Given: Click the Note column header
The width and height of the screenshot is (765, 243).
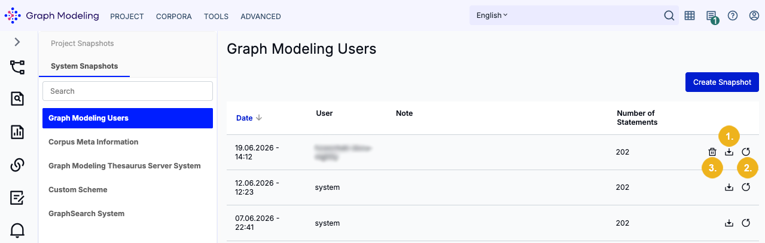Looking at the screenshot, I should tap(404, 113).
